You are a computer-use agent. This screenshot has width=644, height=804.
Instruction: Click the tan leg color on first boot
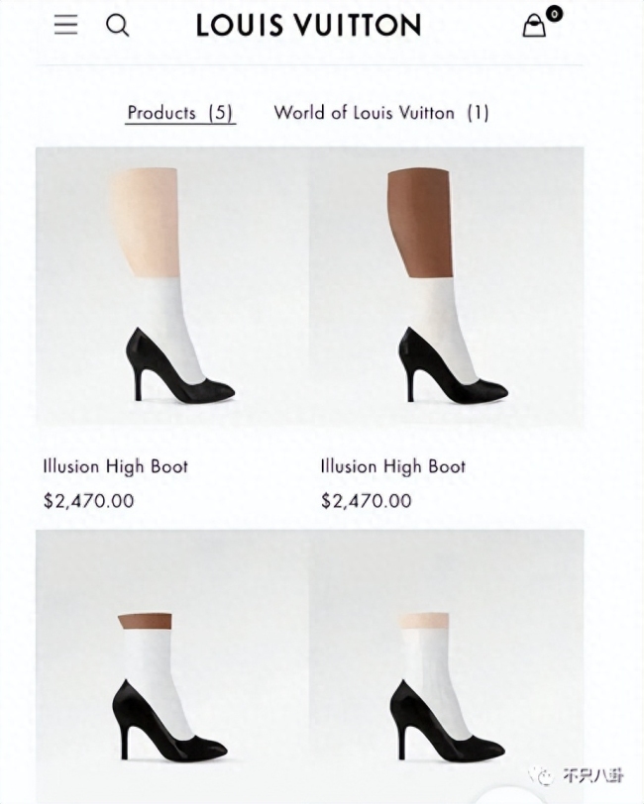tap(146, 223)
